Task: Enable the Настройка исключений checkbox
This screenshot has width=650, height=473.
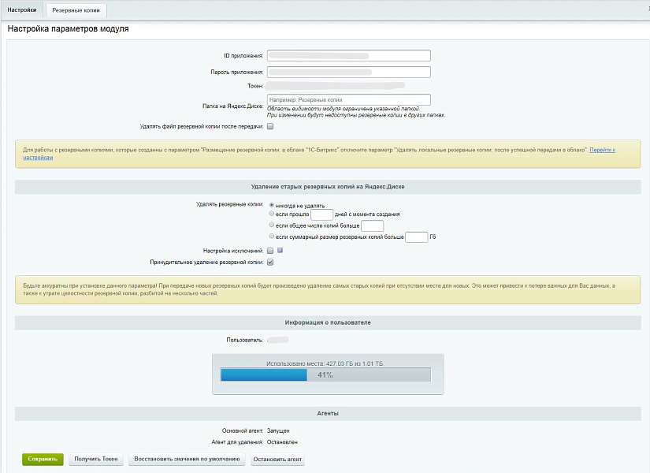Action: [x=270, y=251]
